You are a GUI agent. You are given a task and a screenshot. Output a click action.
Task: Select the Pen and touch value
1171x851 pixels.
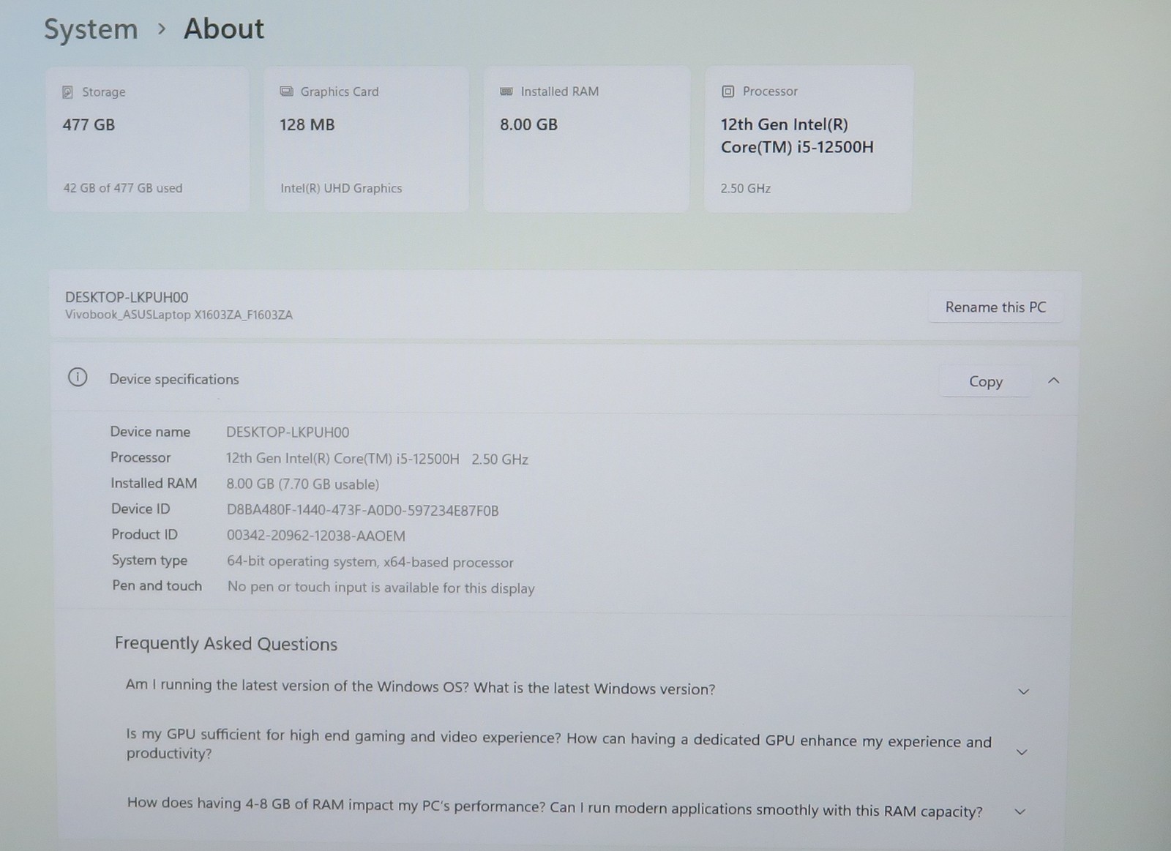tap(381, 588)
